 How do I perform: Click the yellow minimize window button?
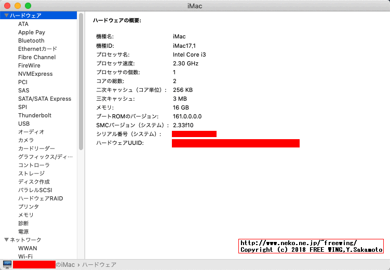tap(18, 6)
